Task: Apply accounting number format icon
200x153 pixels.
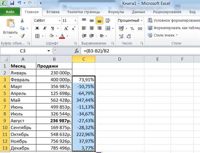Action: pyautogui.click(x=121, y=28)
